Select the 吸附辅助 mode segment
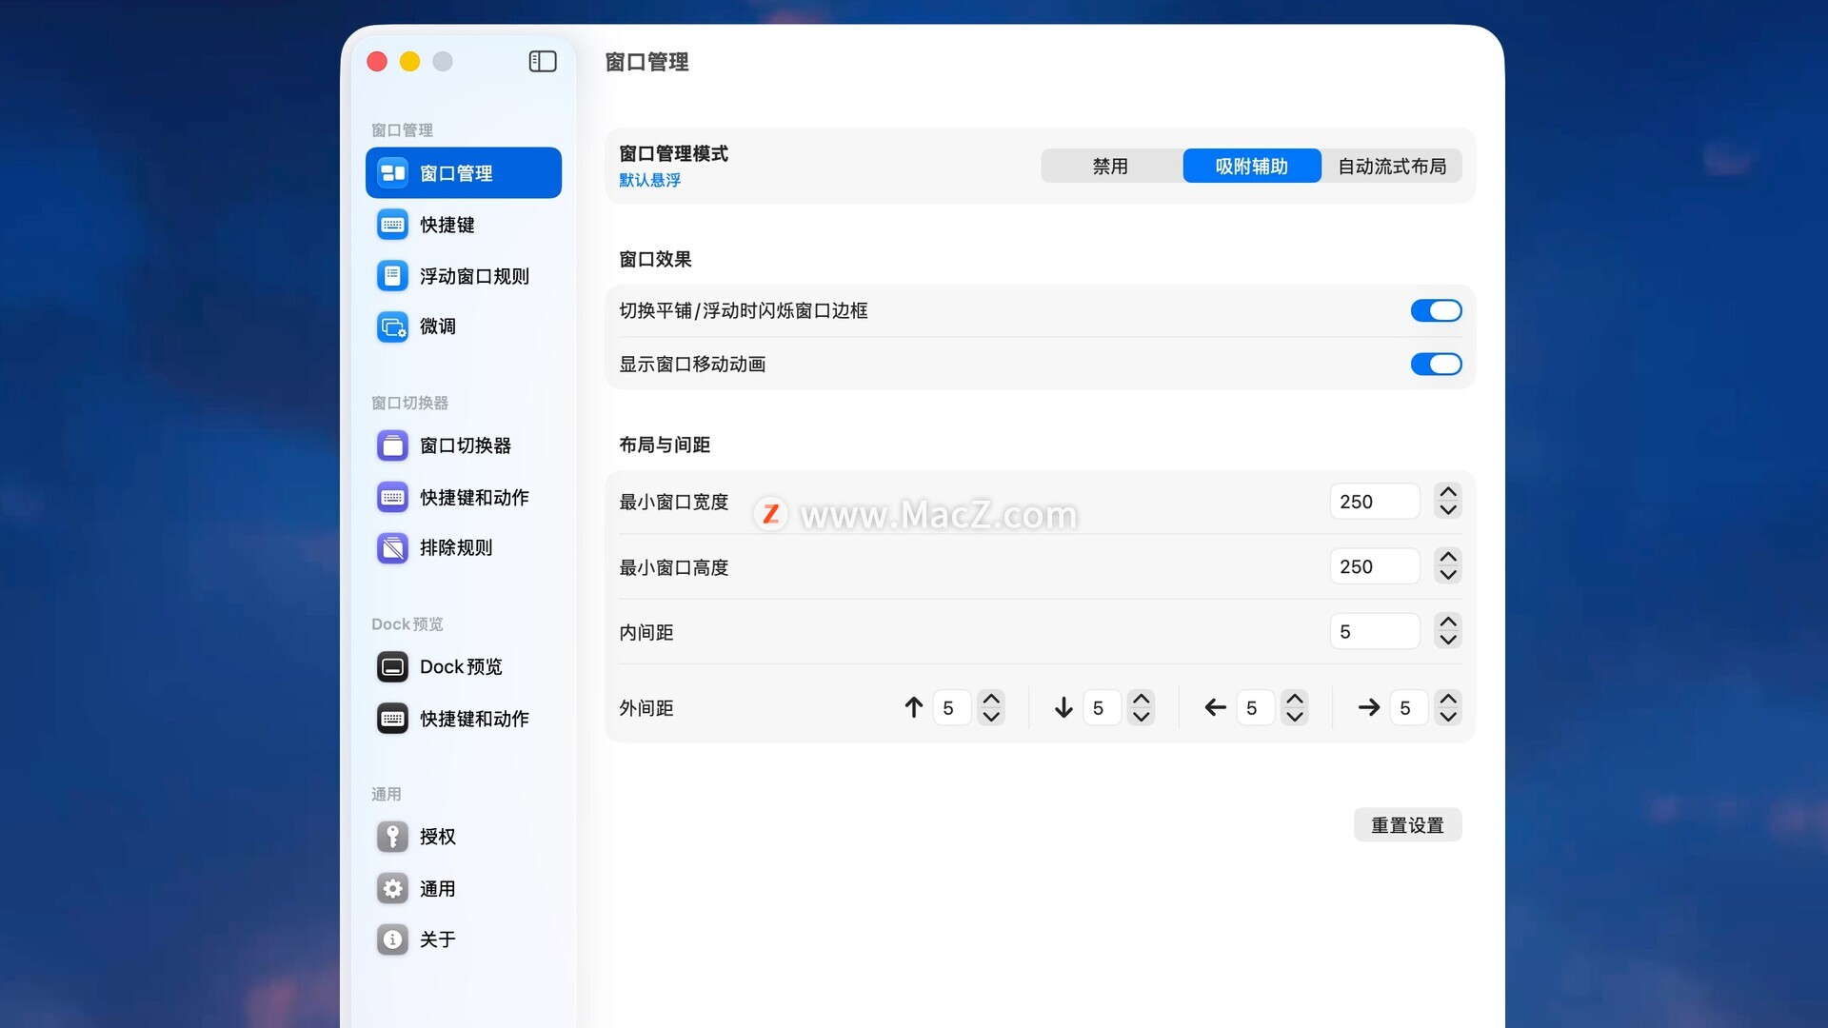The image size is (1828, 1028). [1251, 166]
